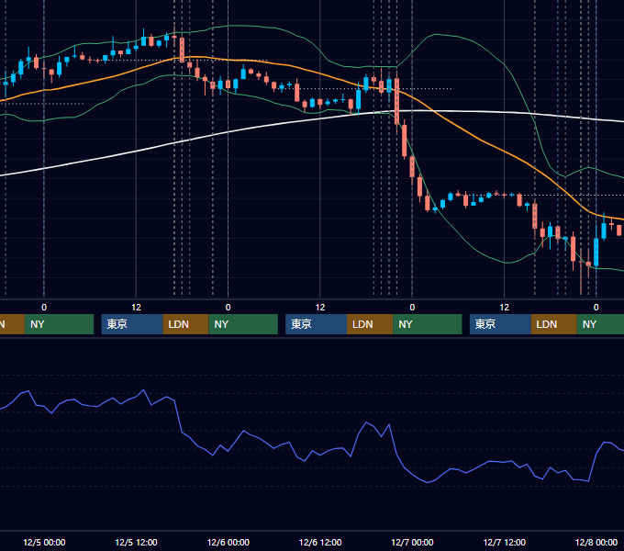Select the 東京 session block above 12/6 12:00
The width and height of the screenshot is (624, 551).
tap(316, 324)
